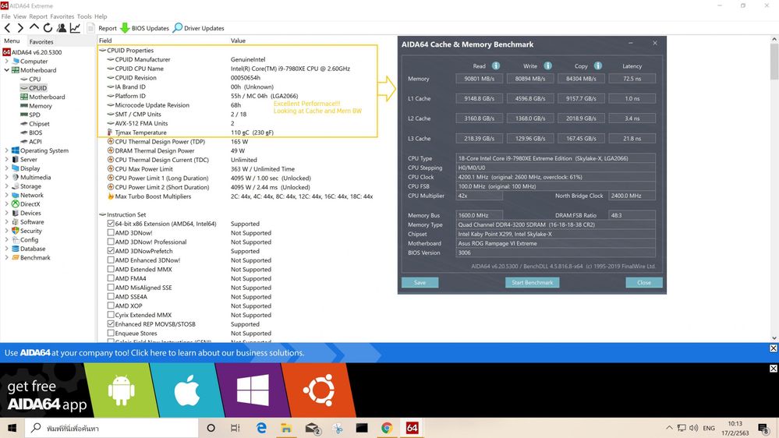Expand the Computer tree node

(x=7, y=61)
